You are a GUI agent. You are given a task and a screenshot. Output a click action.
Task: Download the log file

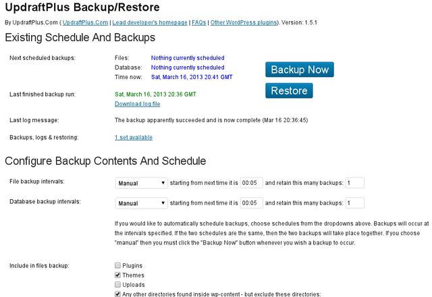137,104
